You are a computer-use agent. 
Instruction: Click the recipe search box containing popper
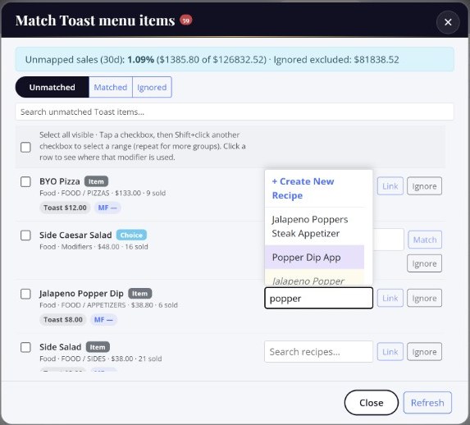pos(318,298)
